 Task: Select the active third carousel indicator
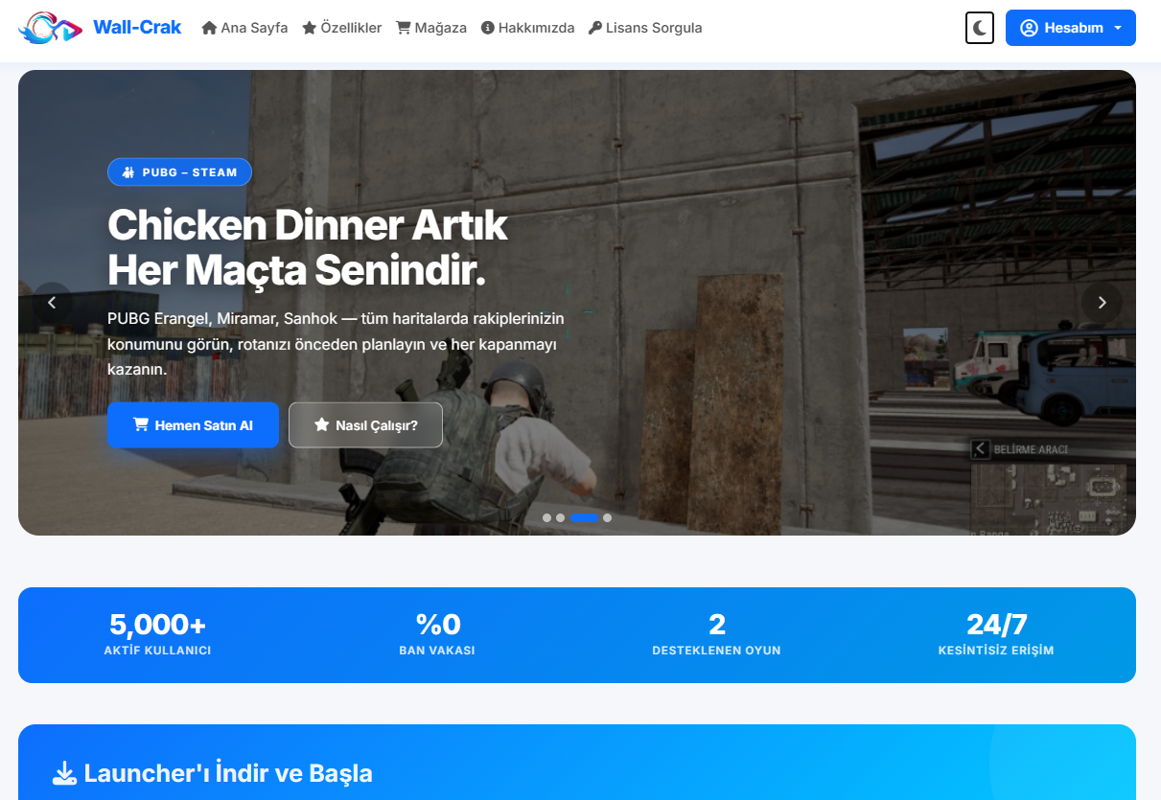[x=584, y=518]
